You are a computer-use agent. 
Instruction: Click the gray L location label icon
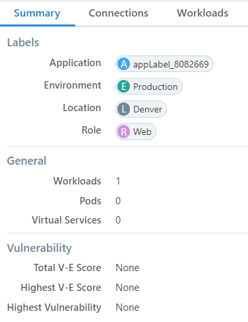pos(123,109)
